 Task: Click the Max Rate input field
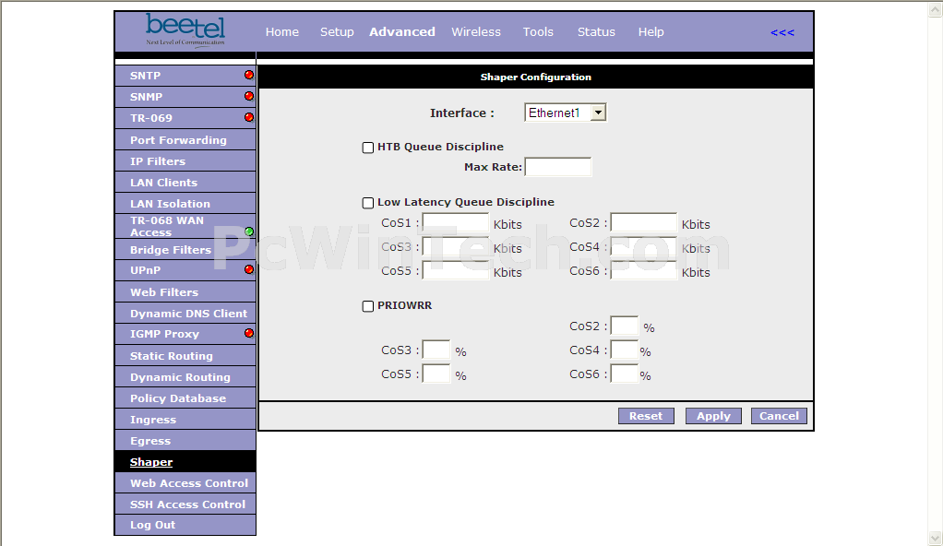pyautogui.click(x=558, y=167)
